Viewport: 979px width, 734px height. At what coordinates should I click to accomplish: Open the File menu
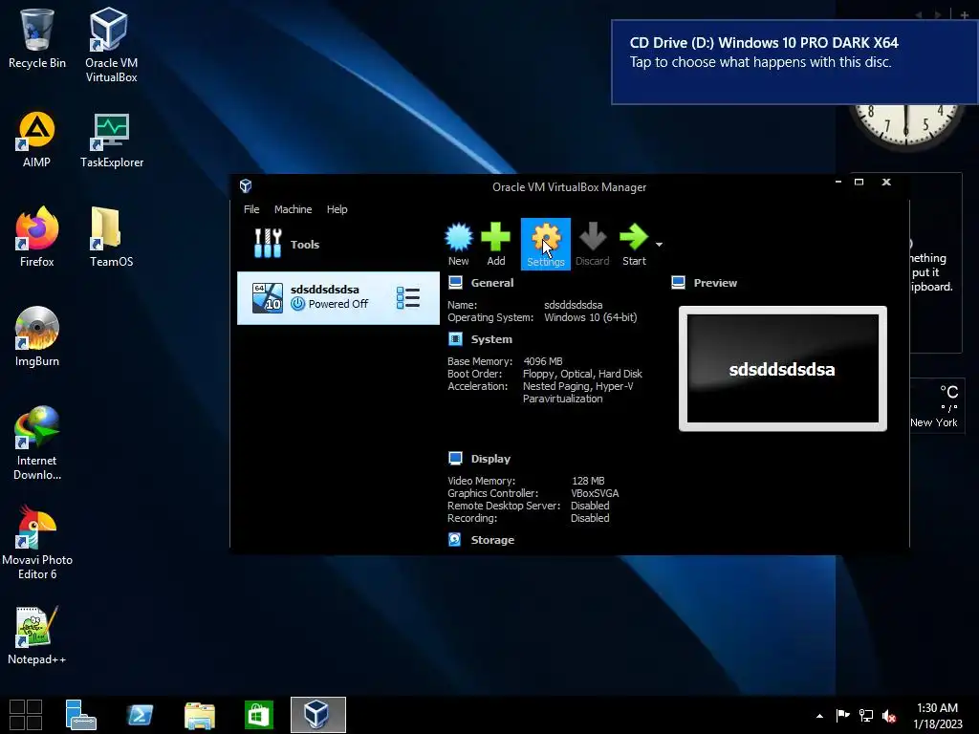tap(251, 209)
